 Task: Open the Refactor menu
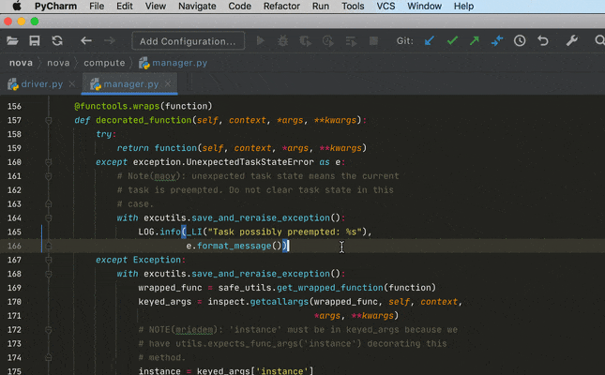click(281, 7)
